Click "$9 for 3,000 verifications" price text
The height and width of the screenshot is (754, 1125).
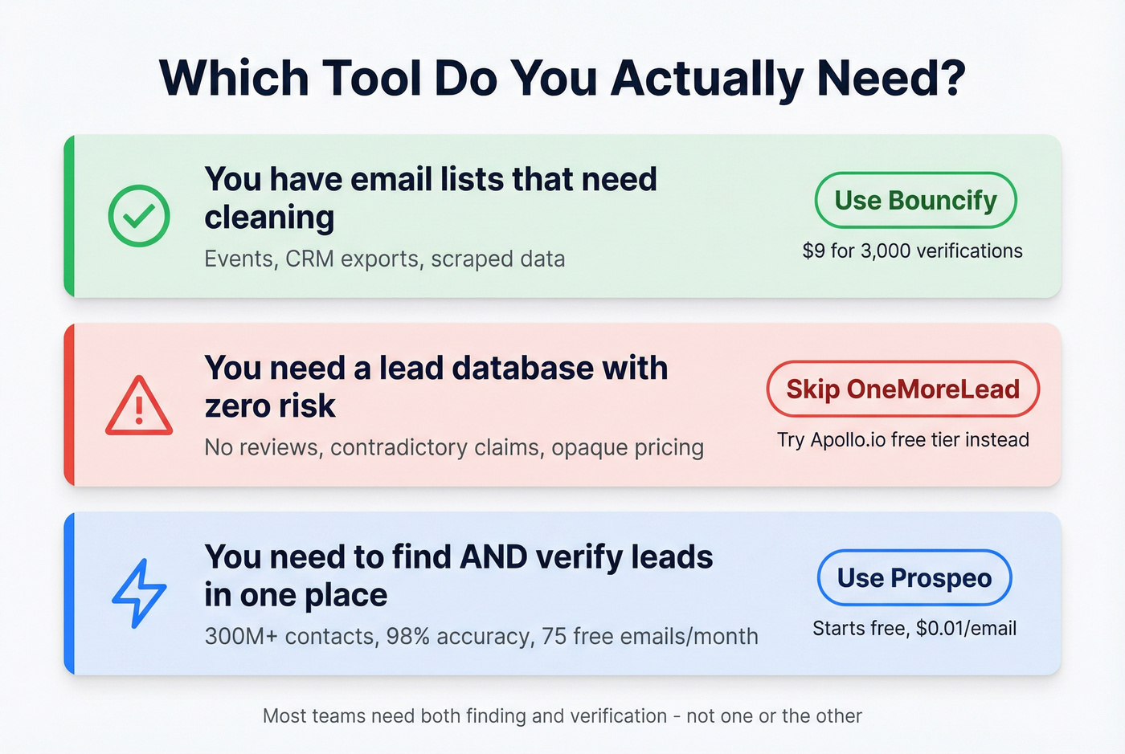[912, 251]
